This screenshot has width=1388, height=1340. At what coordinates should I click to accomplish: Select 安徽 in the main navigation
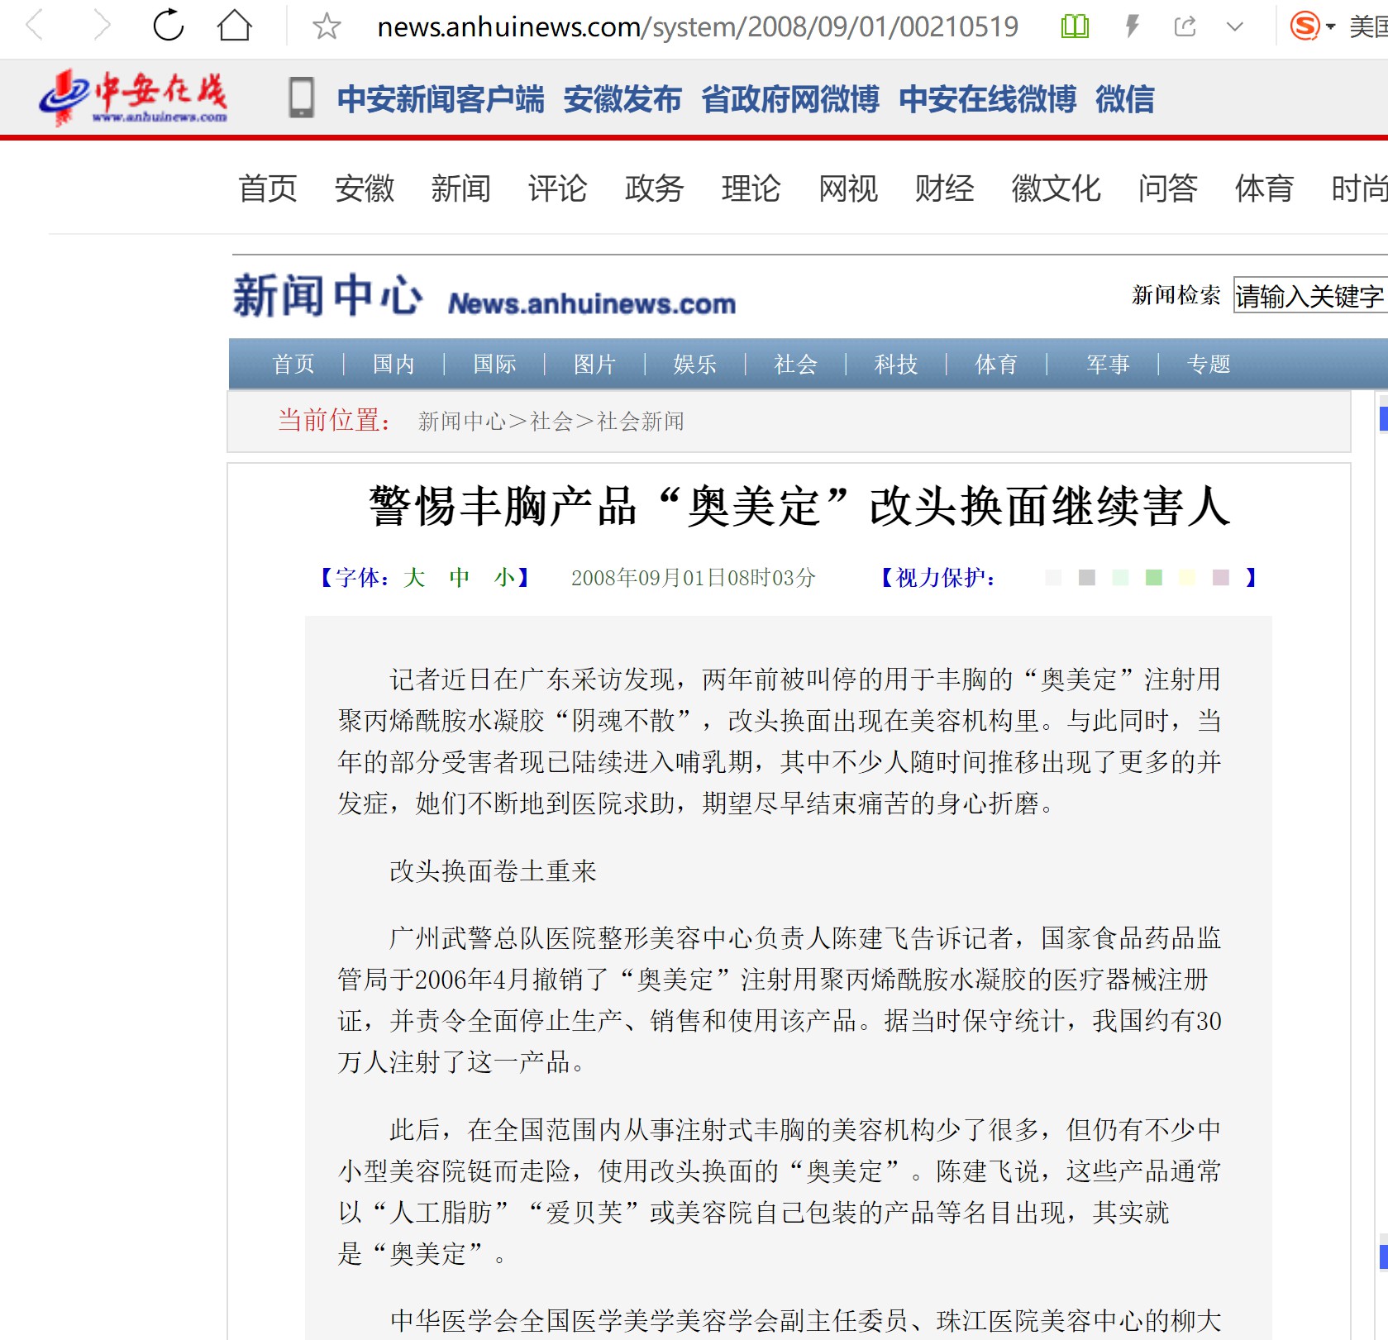(365, 188)
